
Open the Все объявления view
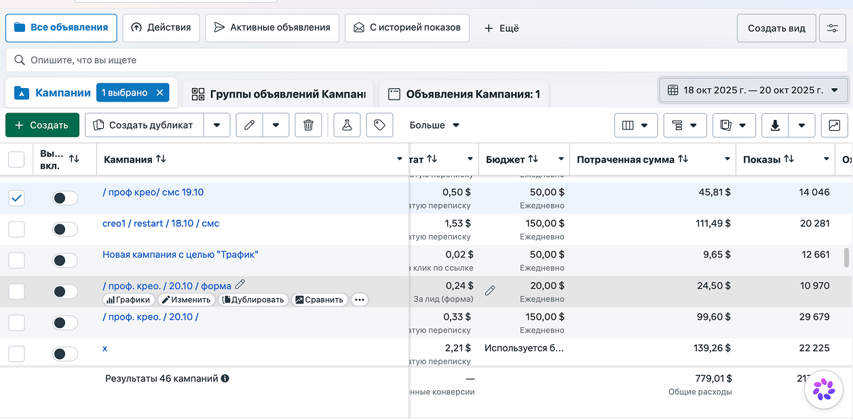pos(61,28)
